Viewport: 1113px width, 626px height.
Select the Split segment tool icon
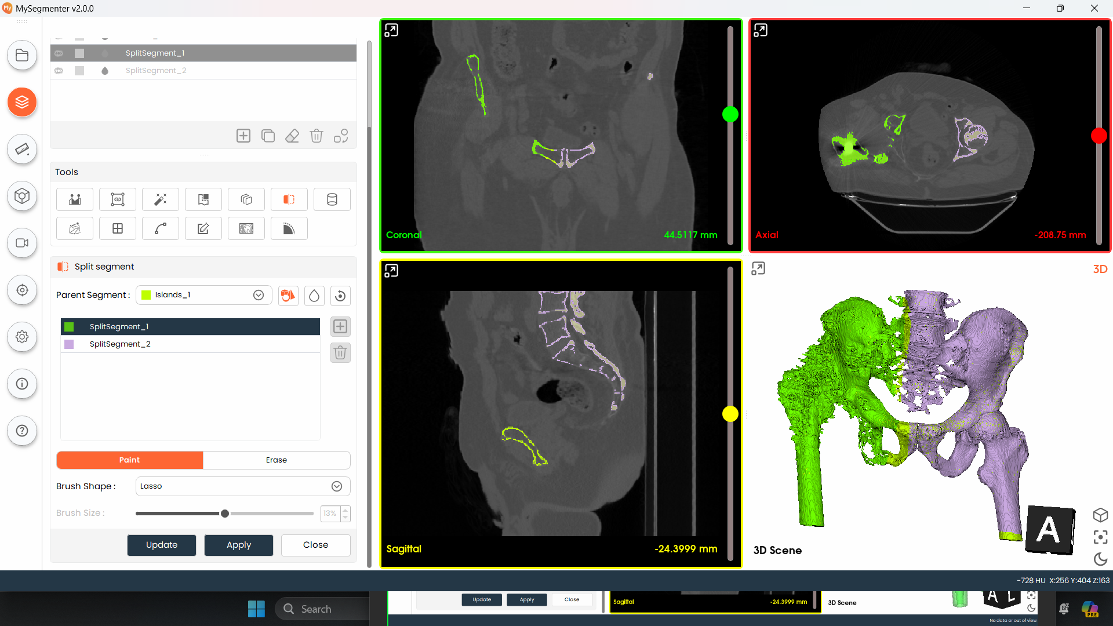click(289, 199)
